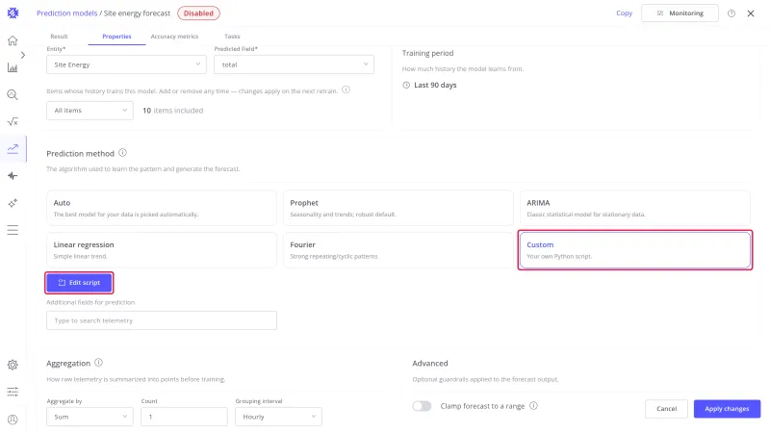Viewport: 770px width, 433px height.
Task: Click the app logo icon in sidebar
Action: [13, 13]
